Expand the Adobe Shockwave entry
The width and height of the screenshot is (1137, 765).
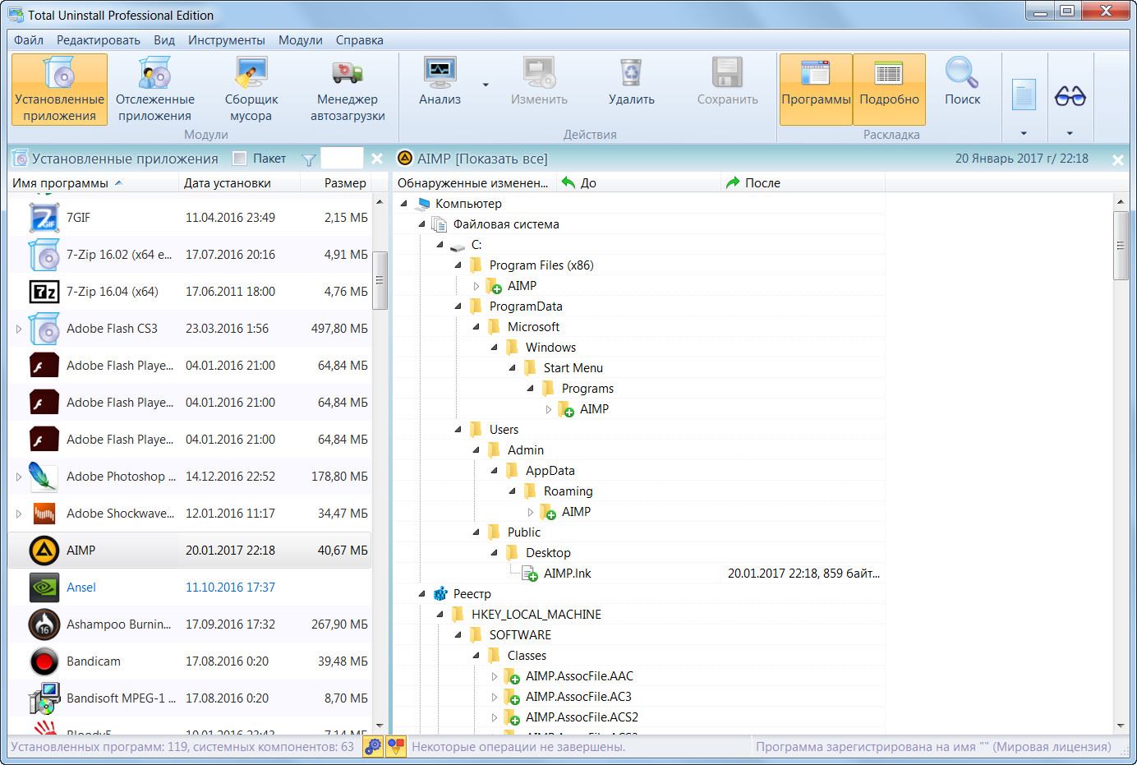[x=19, y=514]
